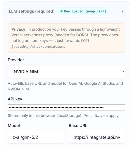Click the 'Auto-fills base URL and model' helper text
133x146 pixels.
pos(65,86)
